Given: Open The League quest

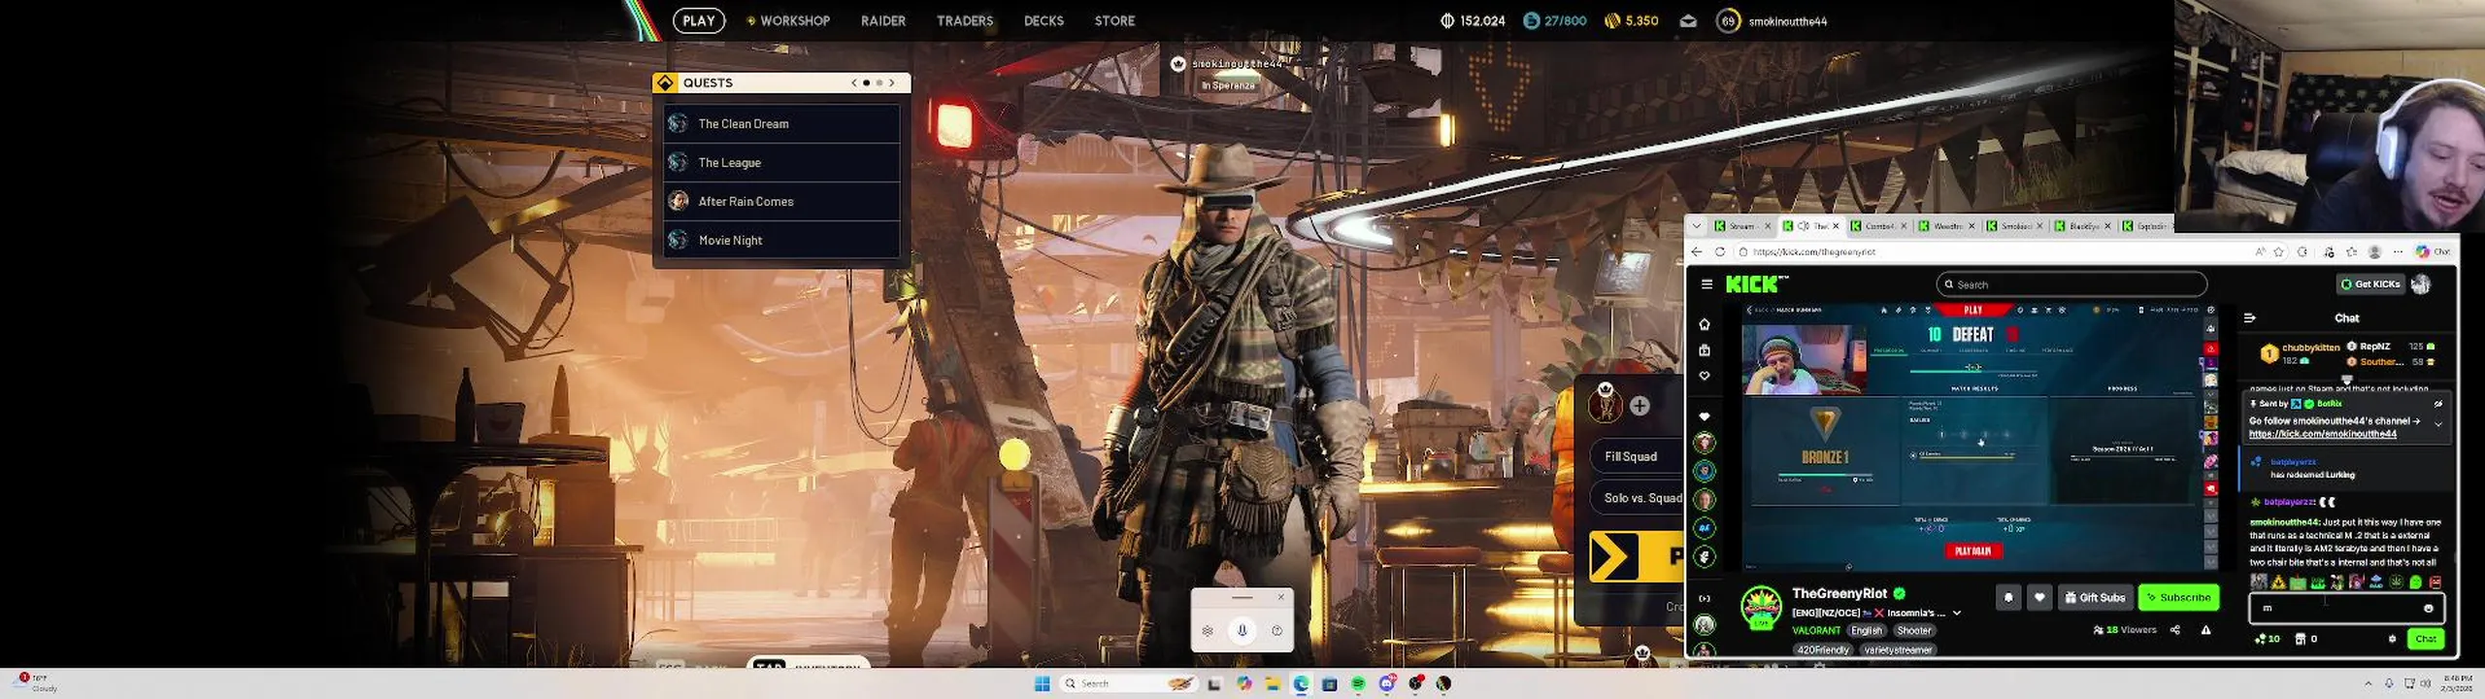Looking at the screenshot, I should coord(781,162).
